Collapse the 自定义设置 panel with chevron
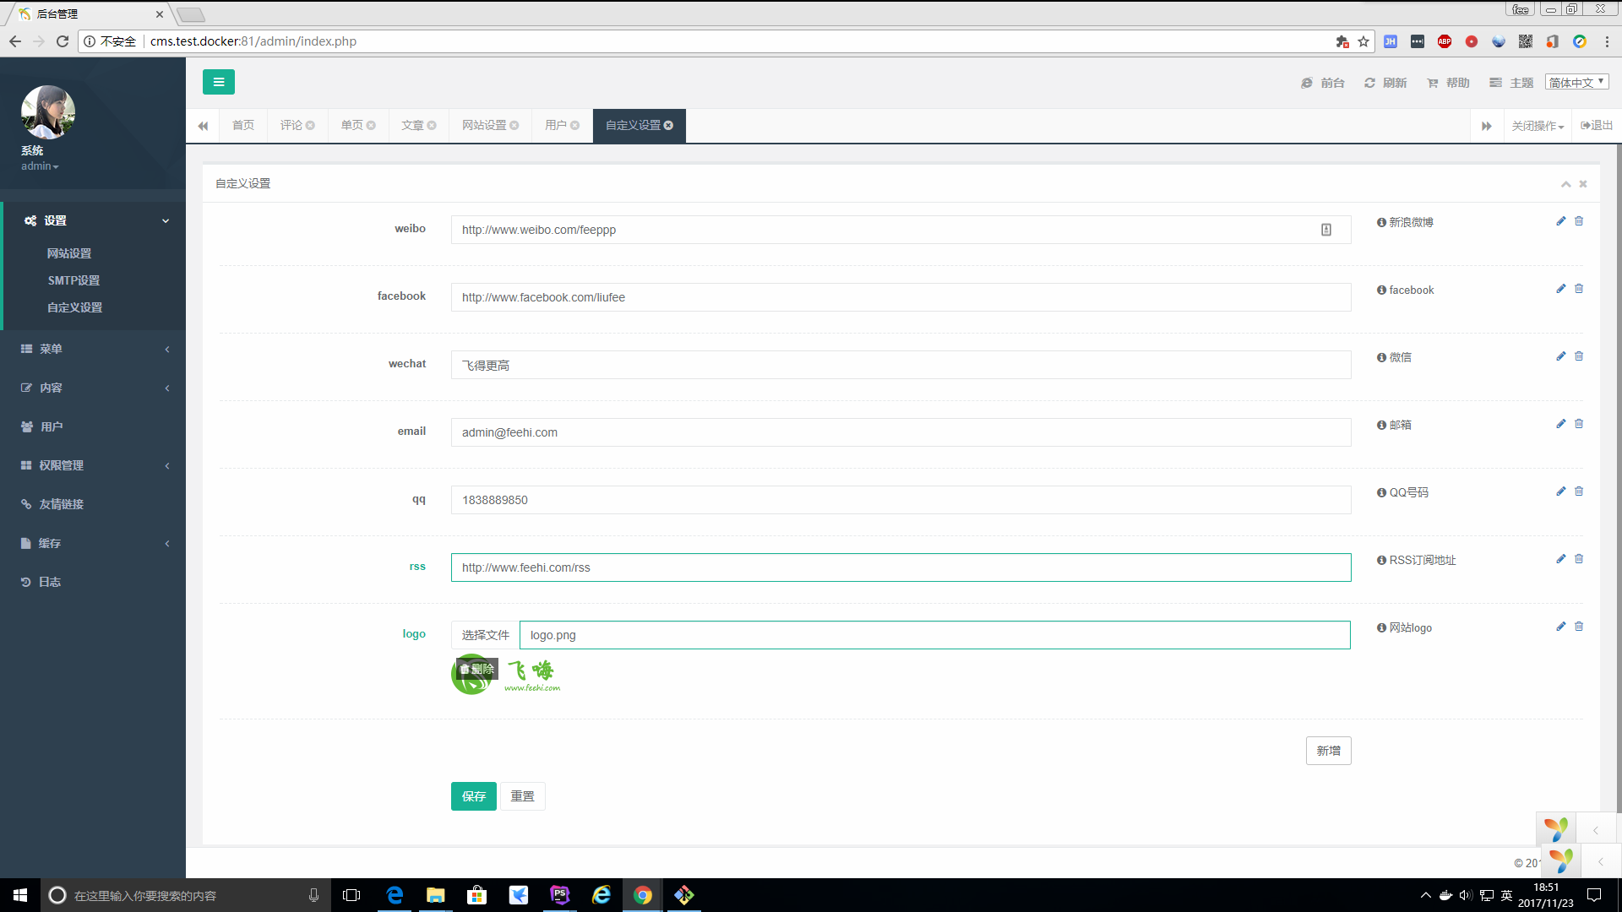The height and width of the screenshot is (912, 1622). pyautogui.click(x=1565, y=184)
